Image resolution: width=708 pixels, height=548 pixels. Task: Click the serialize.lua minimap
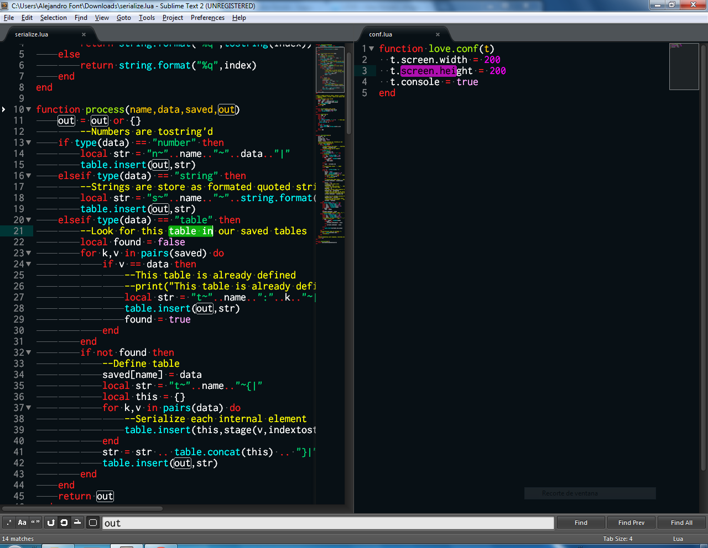330,144
